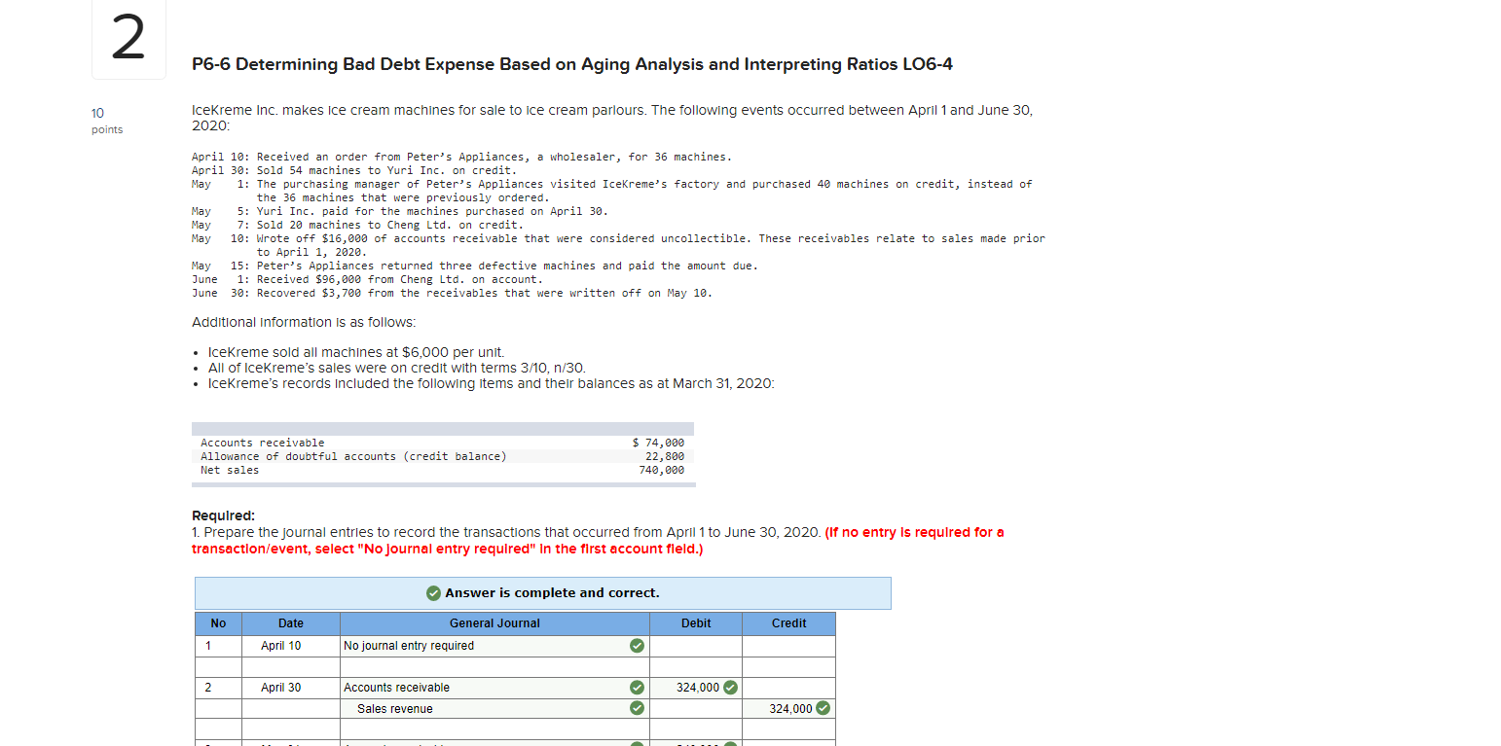
Task: Click the 'Accounts receivable $74,000' balance row
Action: pos(438,443)
